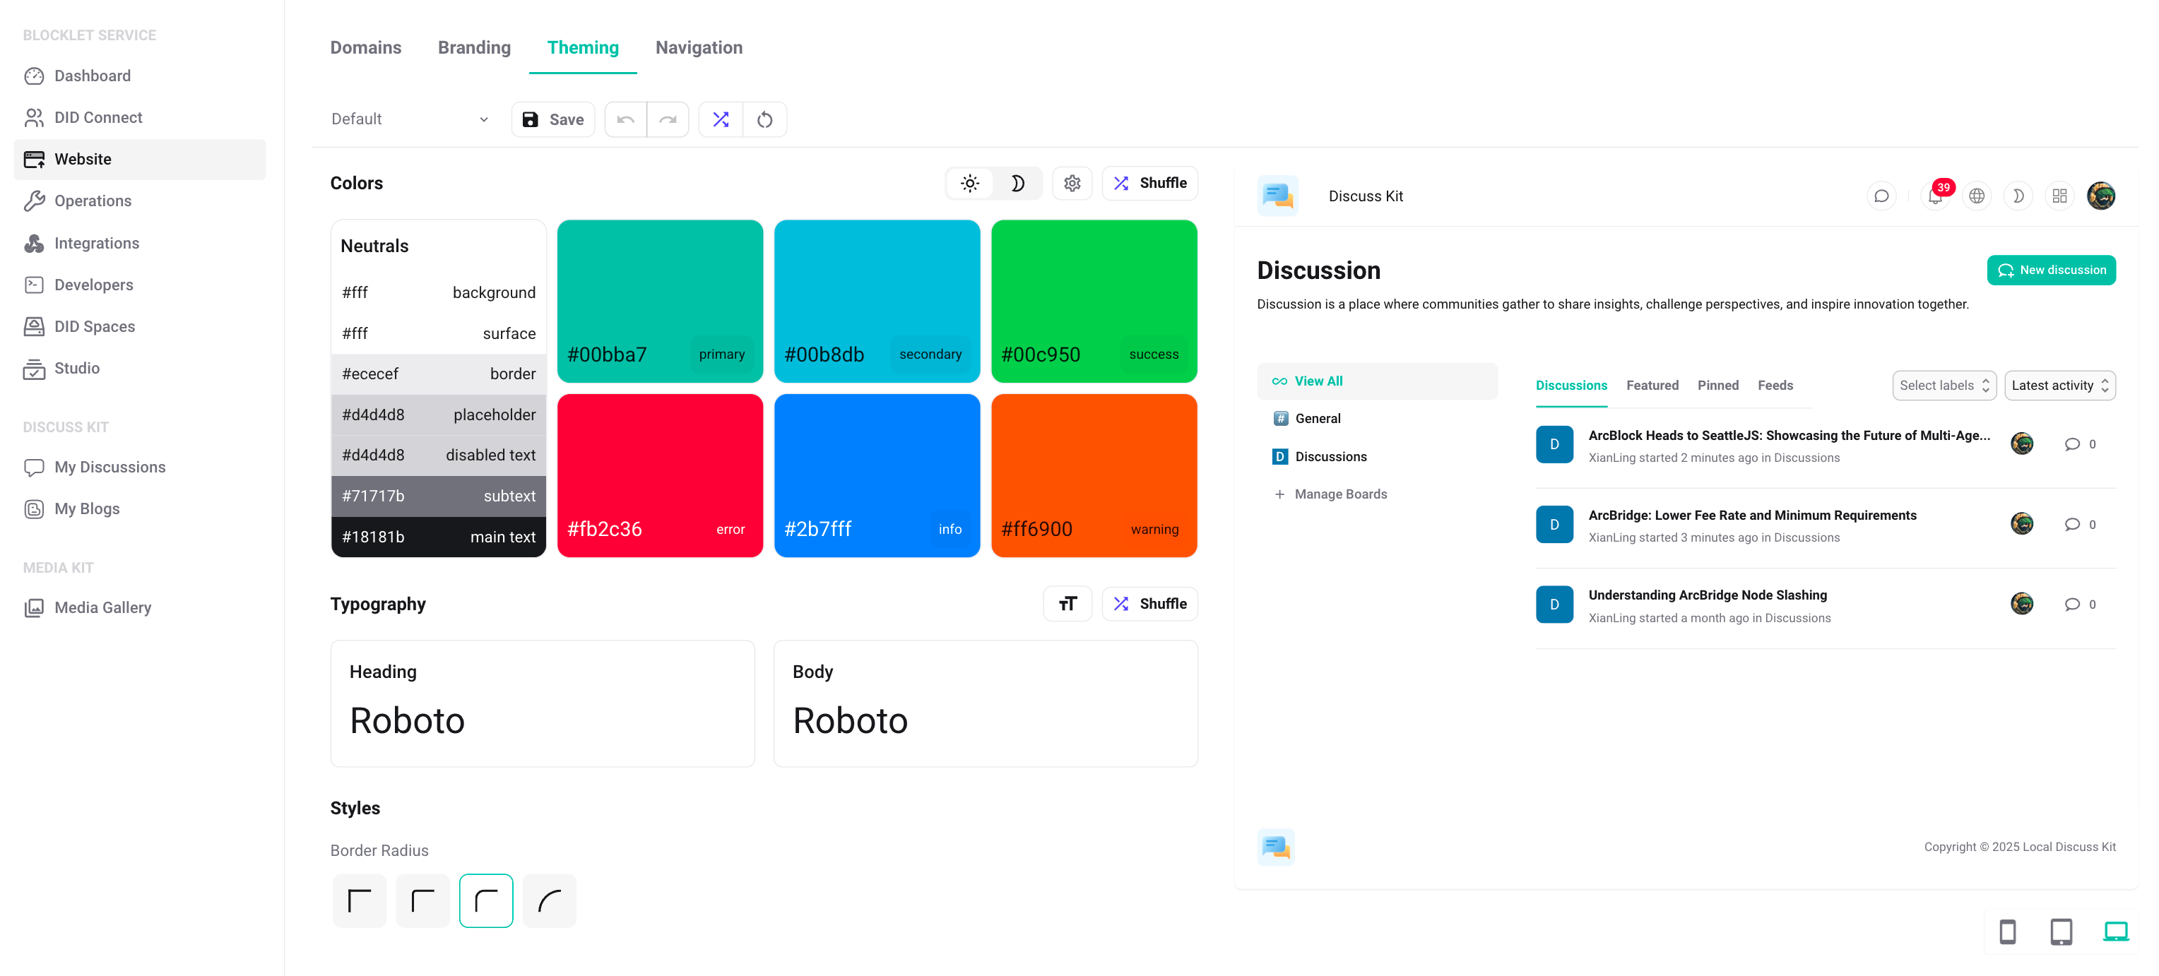Open the Default theme dropdown
The width and height of the screenshot is (2159, 976).
(x=409, y=120)
